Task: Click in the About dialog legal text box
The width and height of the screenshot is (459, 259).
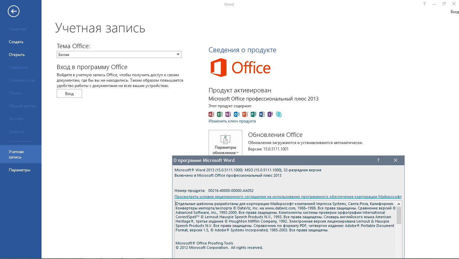Action: click(286, 230)
